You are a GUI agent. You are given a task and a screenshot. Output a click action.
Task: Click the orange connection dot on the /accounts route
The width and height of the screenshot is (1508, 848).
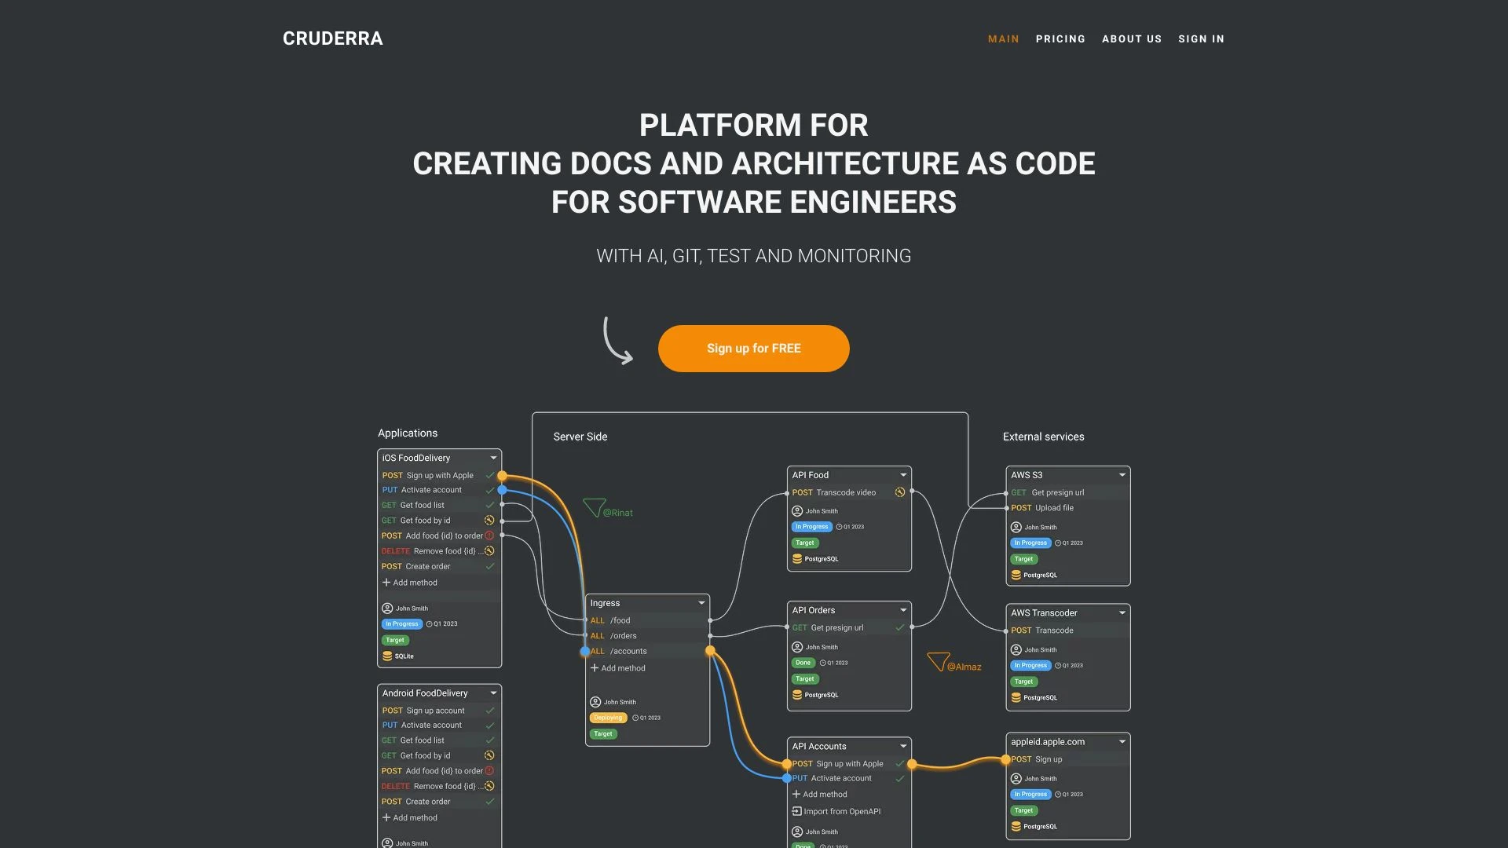(710, 651)
